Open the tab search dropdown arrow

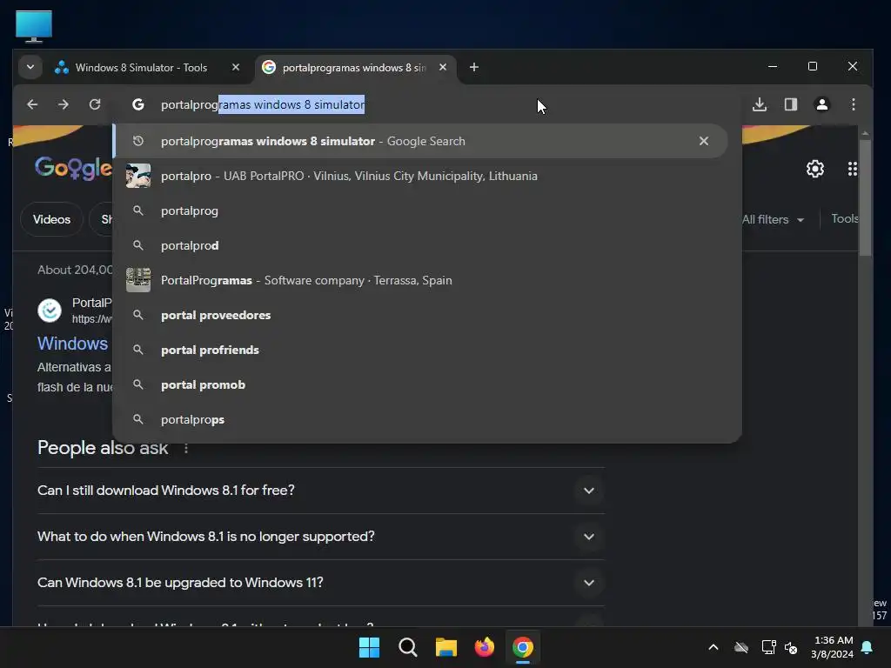(30, 67)
